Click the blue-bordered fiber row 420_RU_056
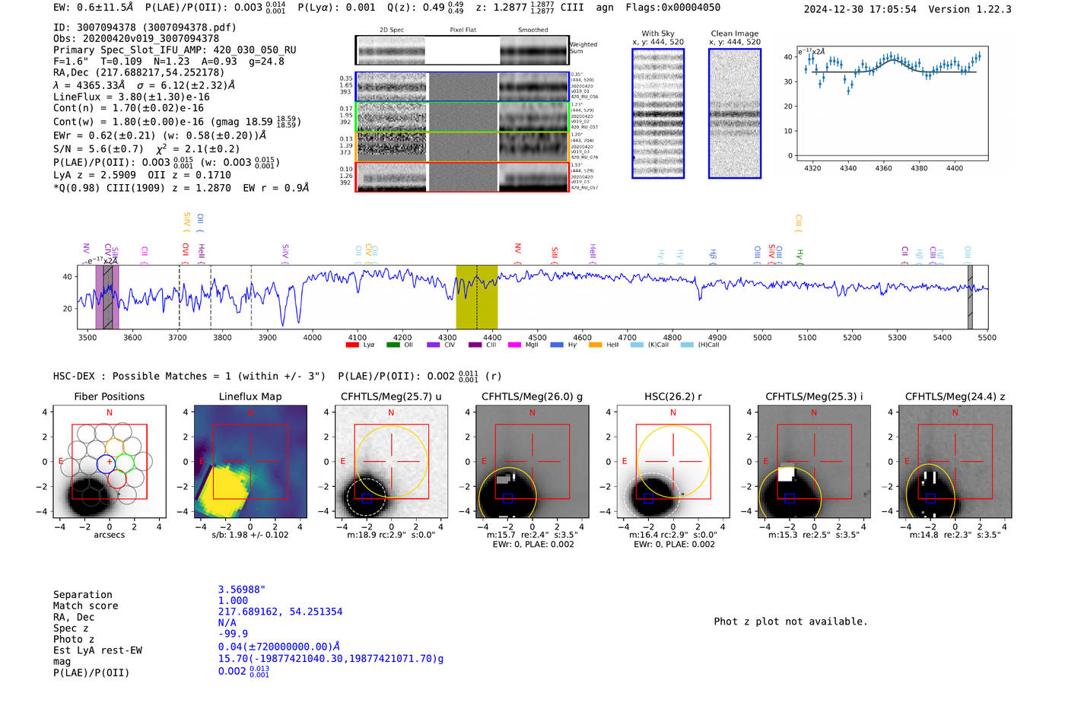Viewport: 1065px width, 725px height. [x=462, y=87]
